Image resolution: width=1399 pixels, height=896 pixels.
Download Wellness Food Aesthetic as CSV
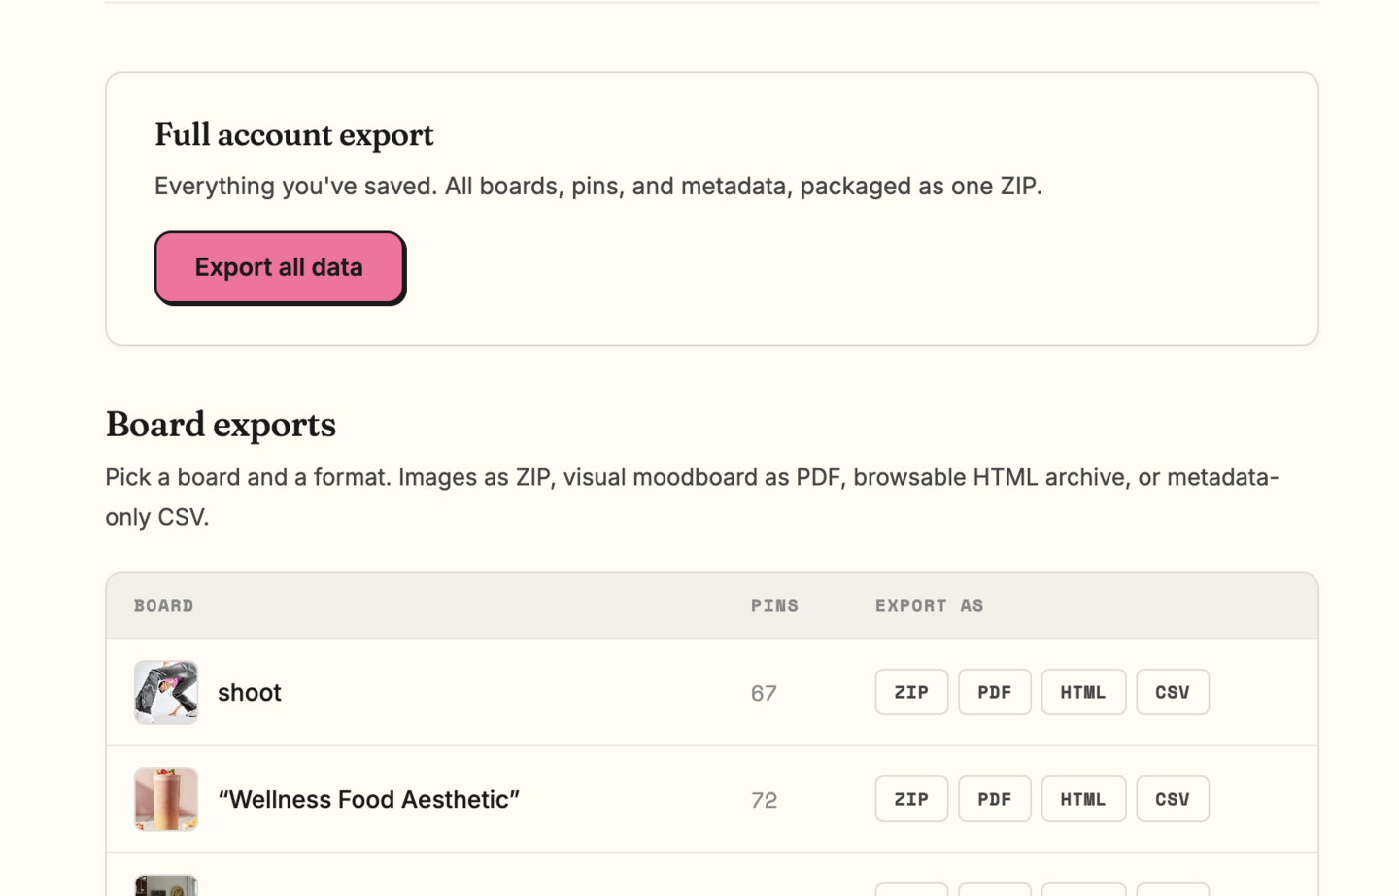point(1173,799)
